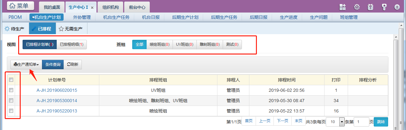This screenshot has width=406, height=130.
Task: Open the PBOM menu item
Action: (x=15, y=17)
